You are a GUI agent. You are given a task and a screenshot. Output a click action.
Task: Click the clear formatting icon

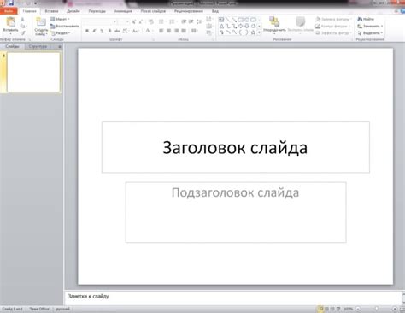click(150, 21)
